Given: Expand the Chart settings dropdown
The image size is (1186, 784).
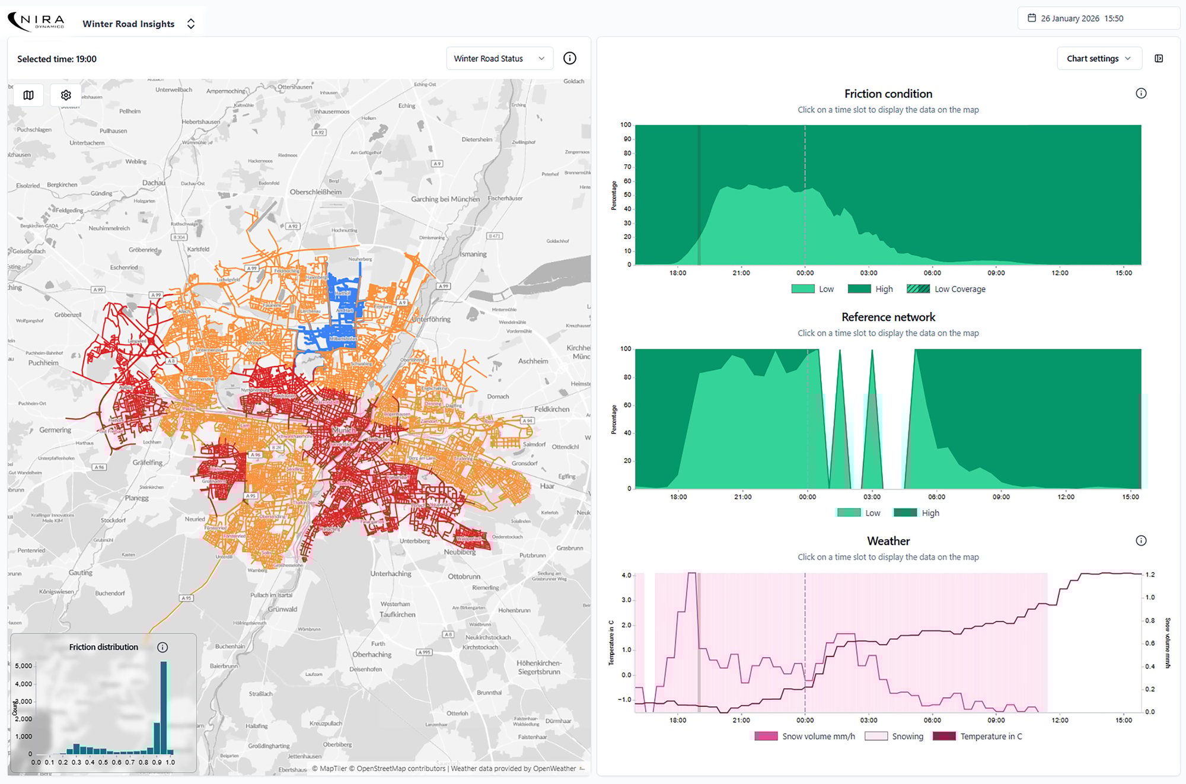Looking at the screenshot, I should click(1098, 58).
